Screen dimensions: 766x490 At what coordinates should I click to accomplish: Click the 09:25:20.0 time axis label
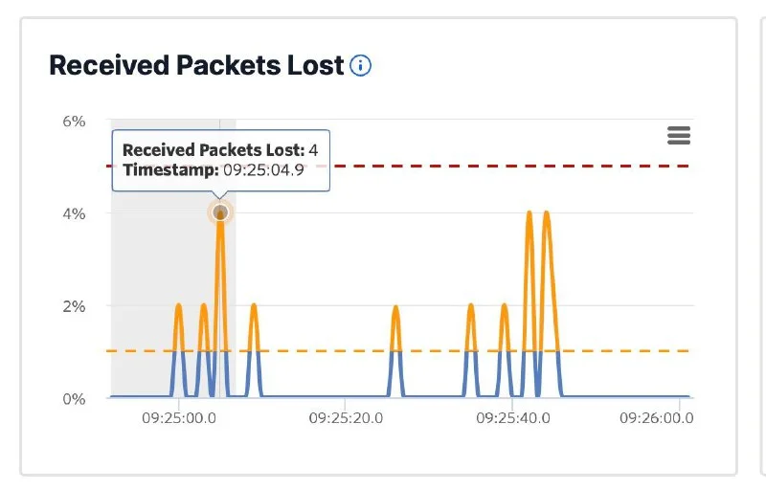pyautogui.click(x=345, y=418)
